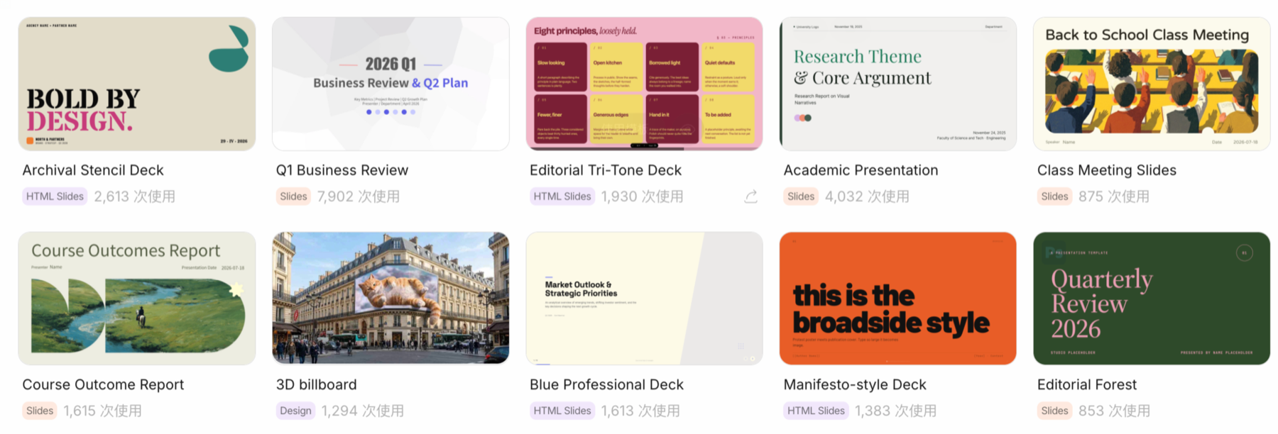Click the Course Outcome Report title

click(x=103, y=384)
